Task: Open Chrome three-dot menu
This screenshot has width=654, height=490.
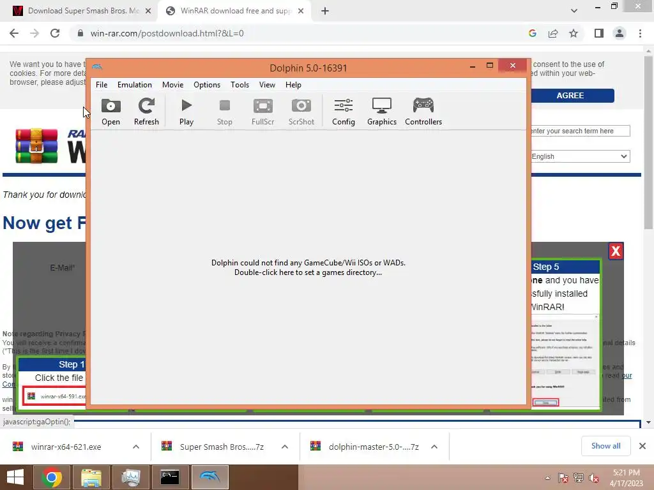Action: tap(640, 33)
